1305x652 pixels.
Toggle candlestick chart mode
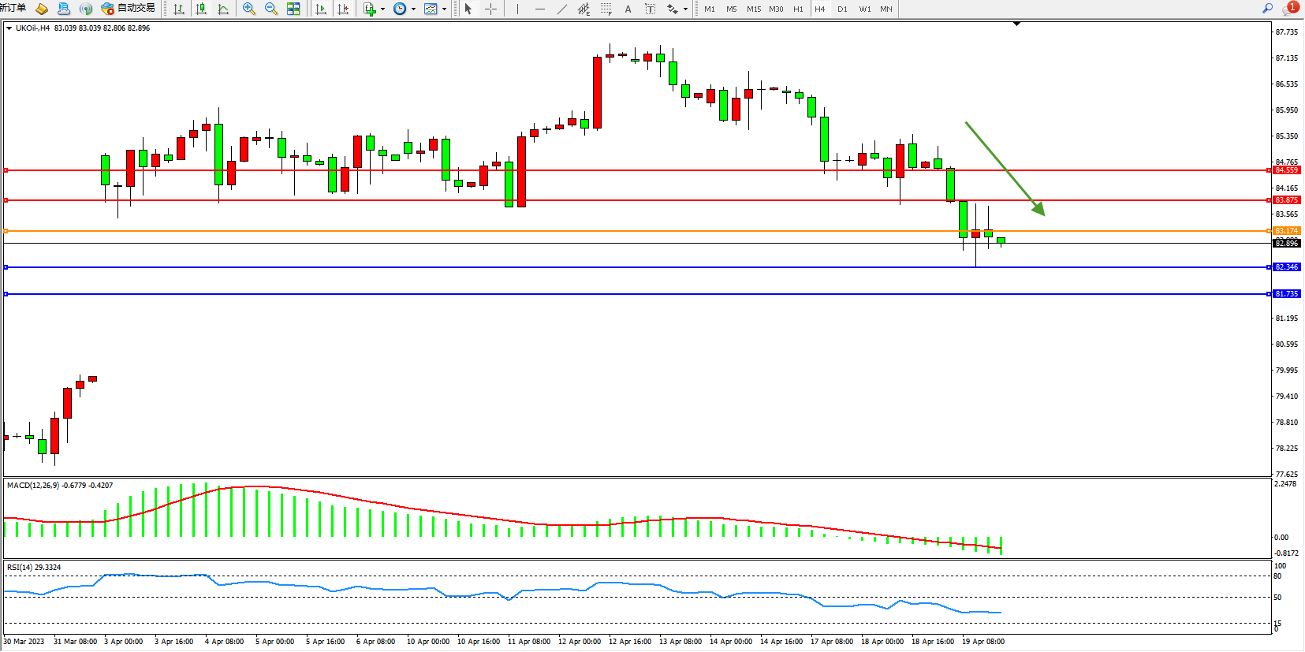coord(201,9)
